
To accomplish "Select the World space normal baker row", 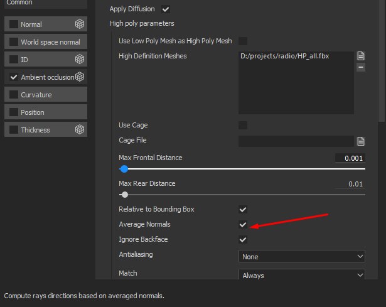I will (46, 41).
